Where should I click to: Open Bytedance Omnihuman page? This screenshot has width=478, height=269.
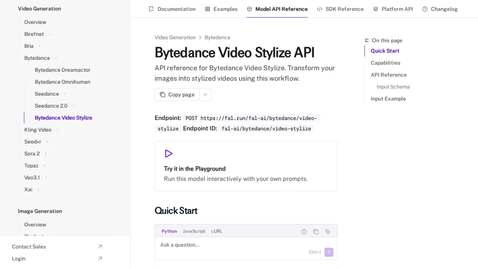(x=63, y=82)
